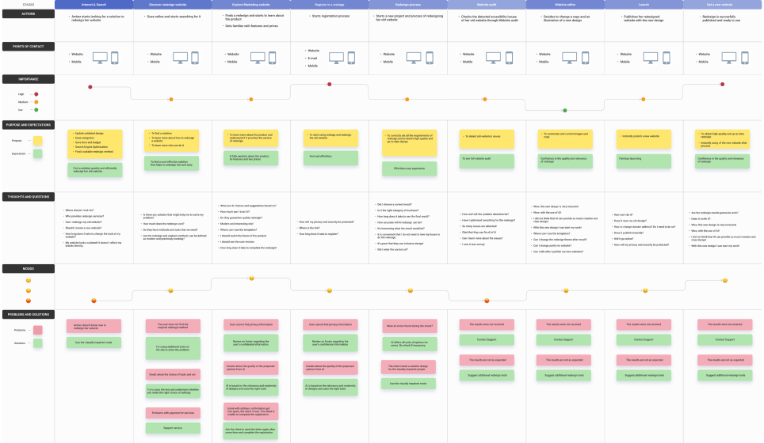The image size is (764, 443).
Task: Select the mobile icon under Website audit
Action: 509,58
